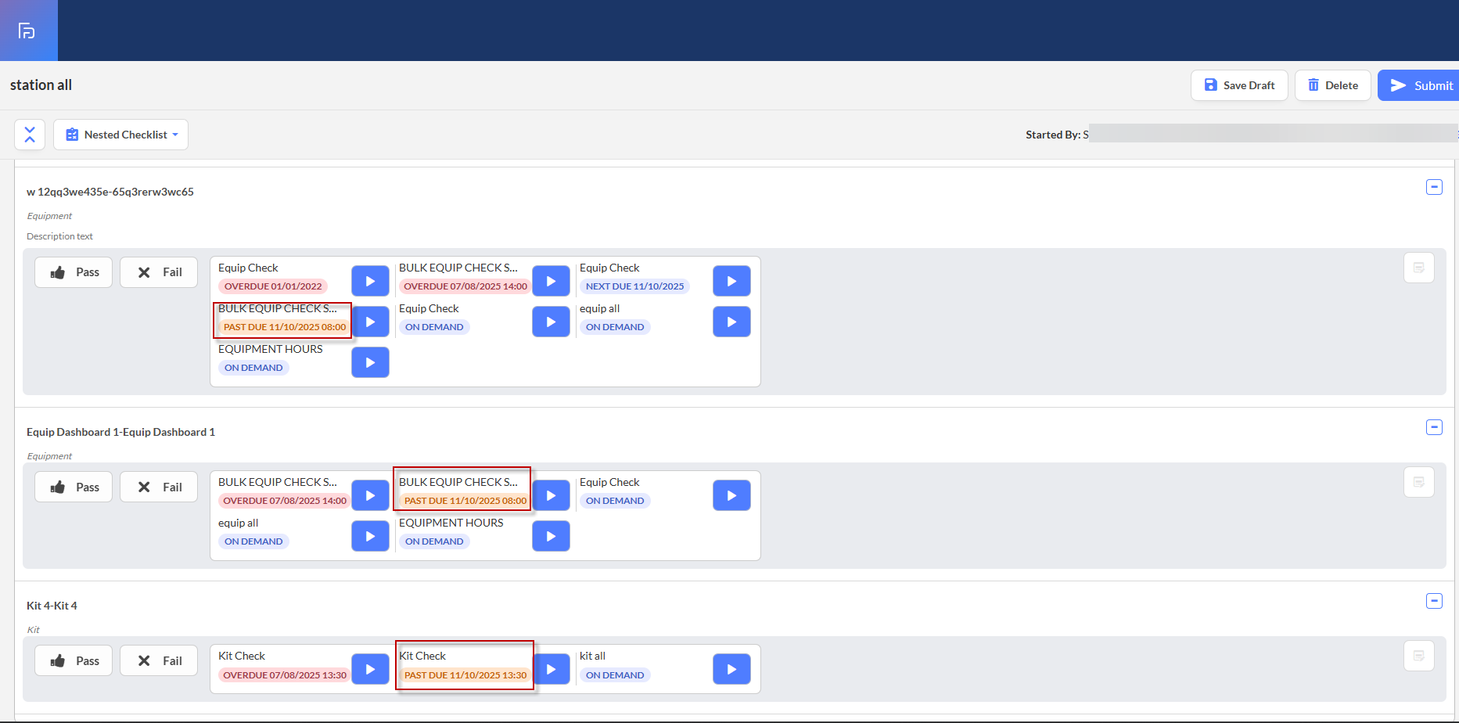Screen dimensions: 1459x723
Task: Open the note icon for first equipment row
Action: (x=1418, y=268)
